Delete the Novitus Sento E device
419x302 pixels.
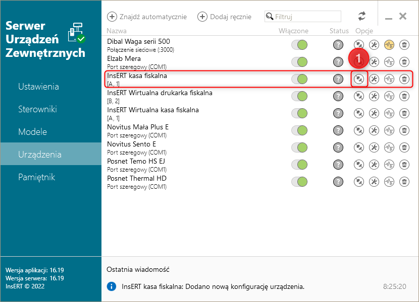[x=404, y=147]
